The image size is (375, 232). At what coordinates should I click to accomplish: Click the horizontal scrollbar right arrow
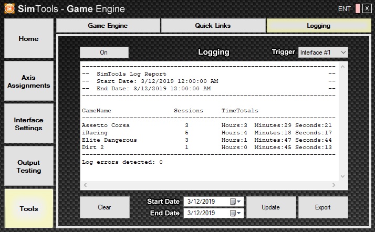(334, 185)
